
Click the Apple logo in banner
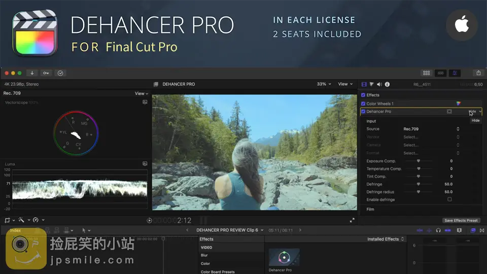(x=462, y=25)
